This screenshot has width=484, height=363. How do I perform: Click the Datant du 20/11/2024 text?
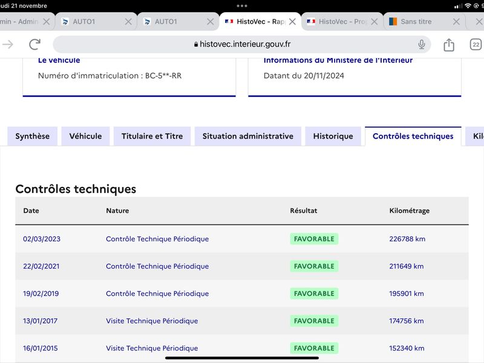click(x=304, y=76)
